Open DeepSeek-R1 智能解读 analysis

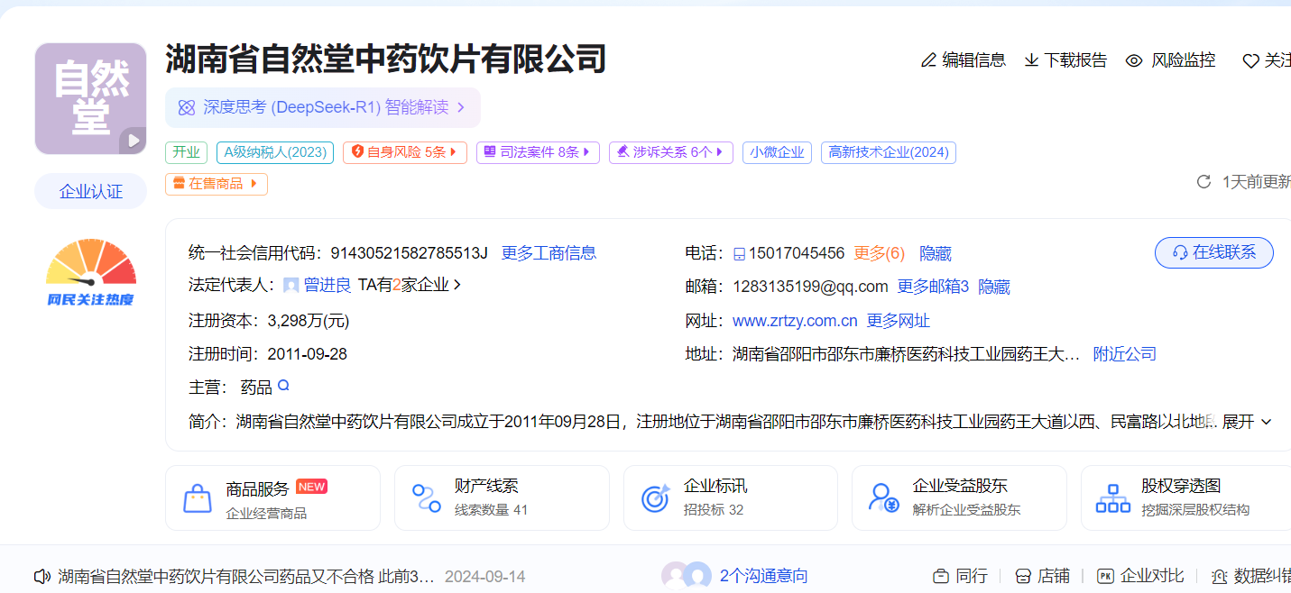coord(322,107)
